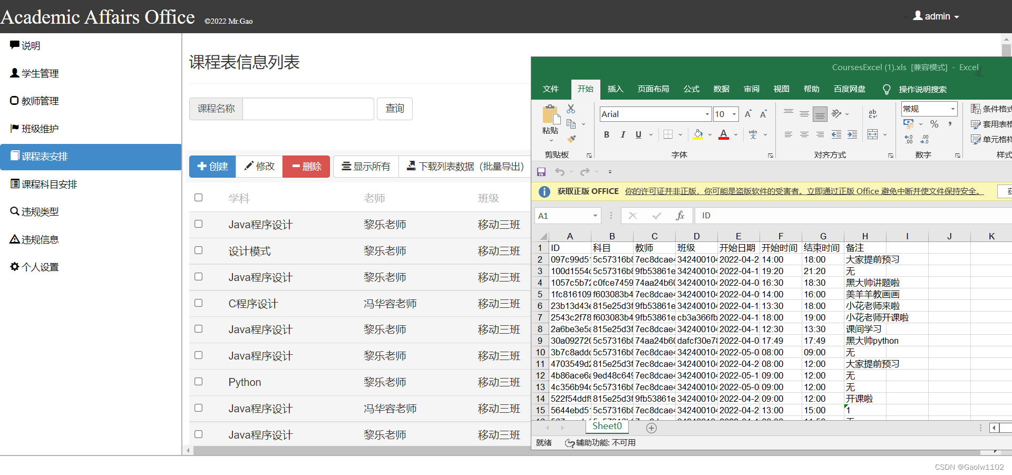Click the Cut scissors icon in Excel
The width and height of the screenshot is (1012, 475).
coord(571,109)
